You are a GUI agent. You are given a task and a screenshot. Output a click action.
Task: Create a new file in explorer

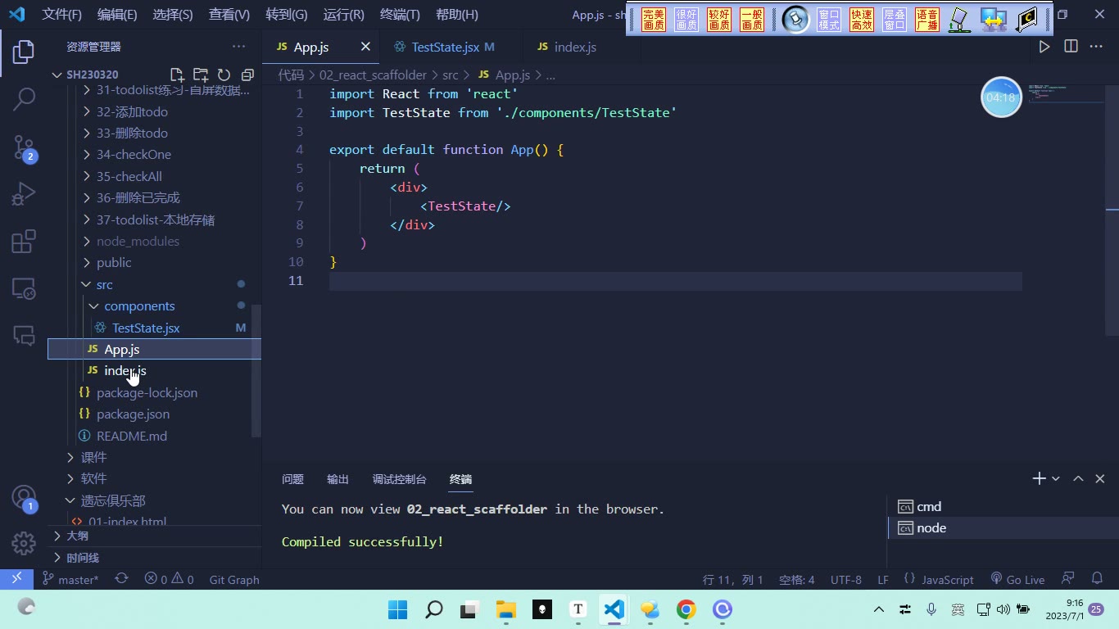pyautogui.click(x=177, y=75)
